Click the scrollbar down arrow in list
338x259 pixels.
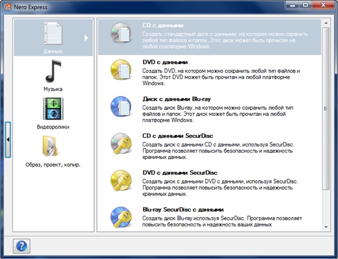(326, 226)
